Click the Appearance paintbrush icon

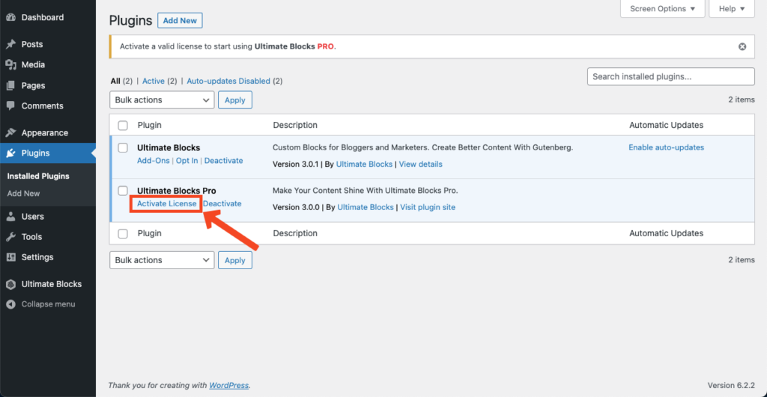point(10,132)
